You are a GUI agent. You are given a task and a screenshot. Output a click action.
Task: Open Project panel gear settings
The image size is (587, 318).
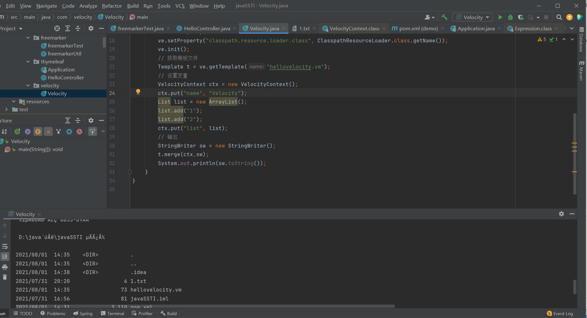91,28
